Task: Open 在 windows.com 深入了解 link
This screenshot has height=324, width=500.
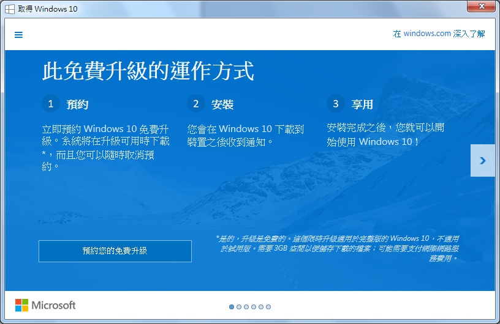Action: [x=439, y=34]
